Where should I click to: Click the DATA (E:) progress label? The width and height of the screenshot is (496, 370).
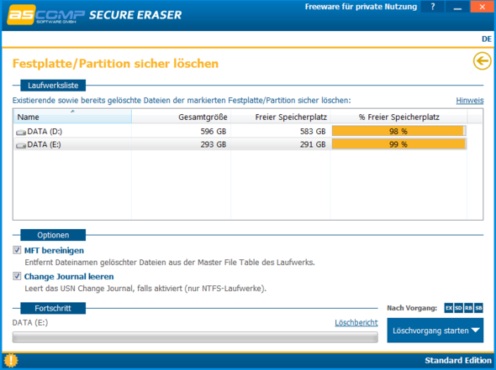click(x=30, y=323)
